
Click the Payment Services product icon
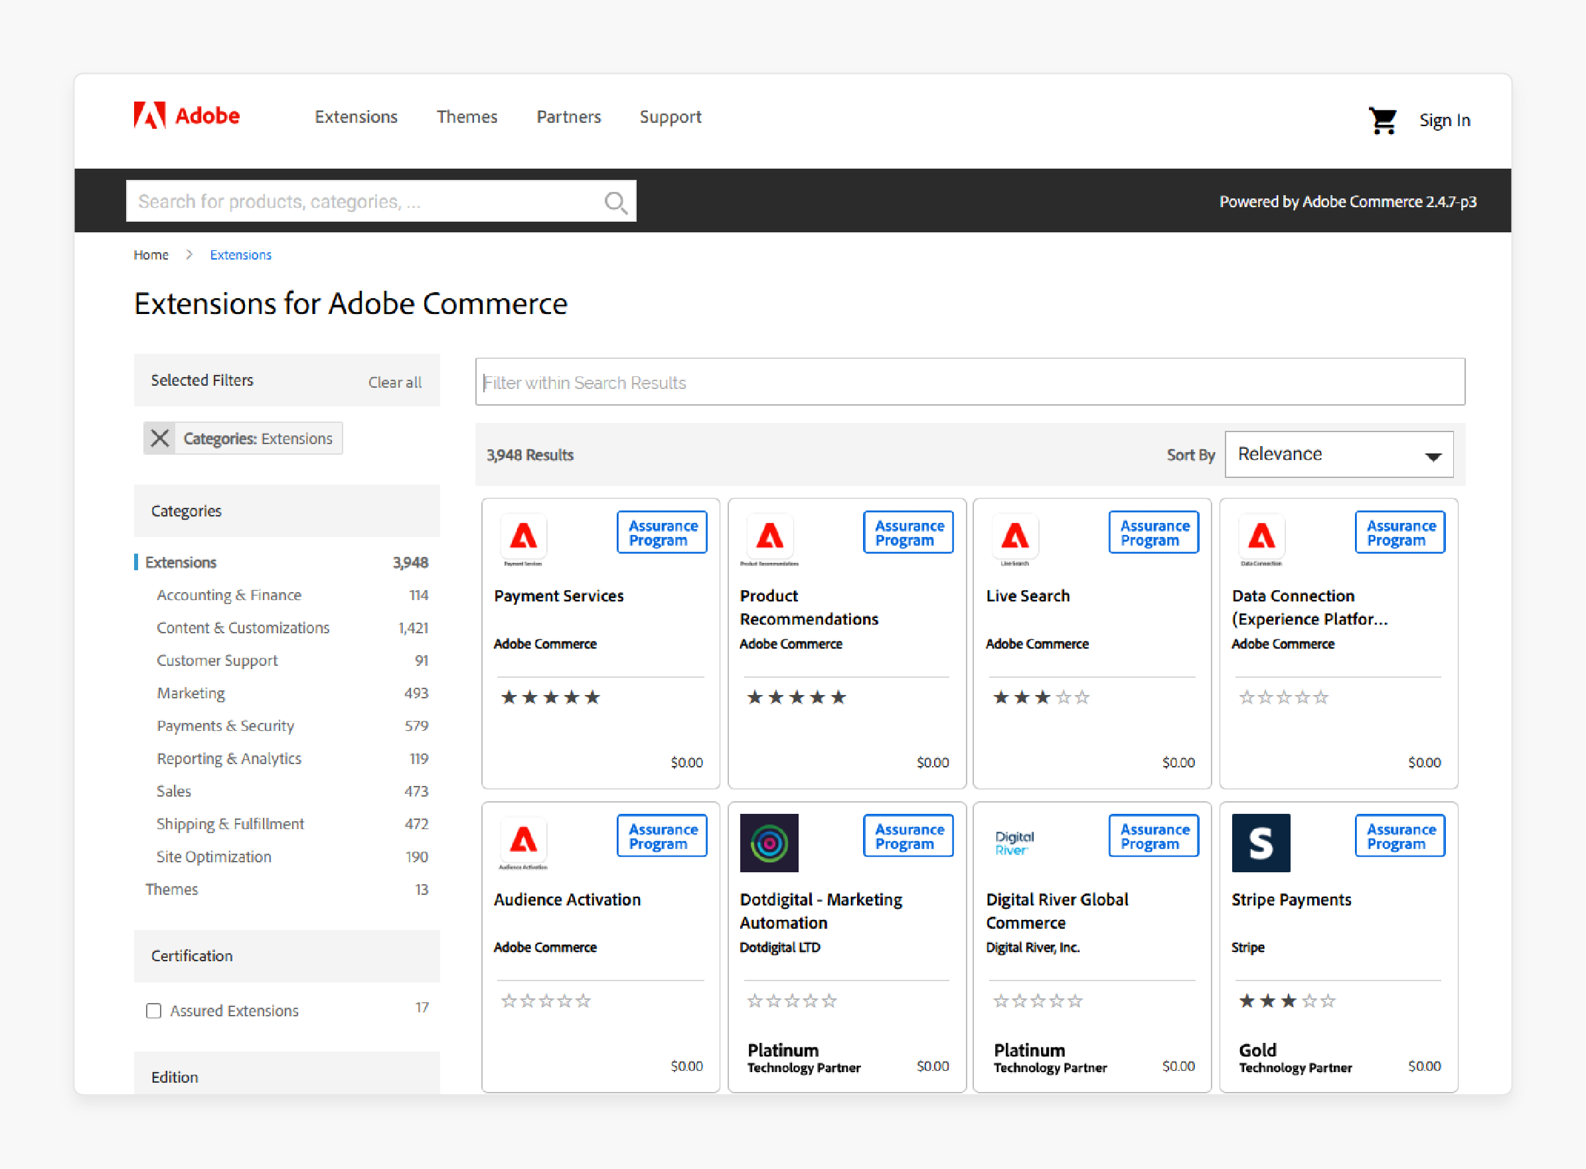tap(524, 539)
